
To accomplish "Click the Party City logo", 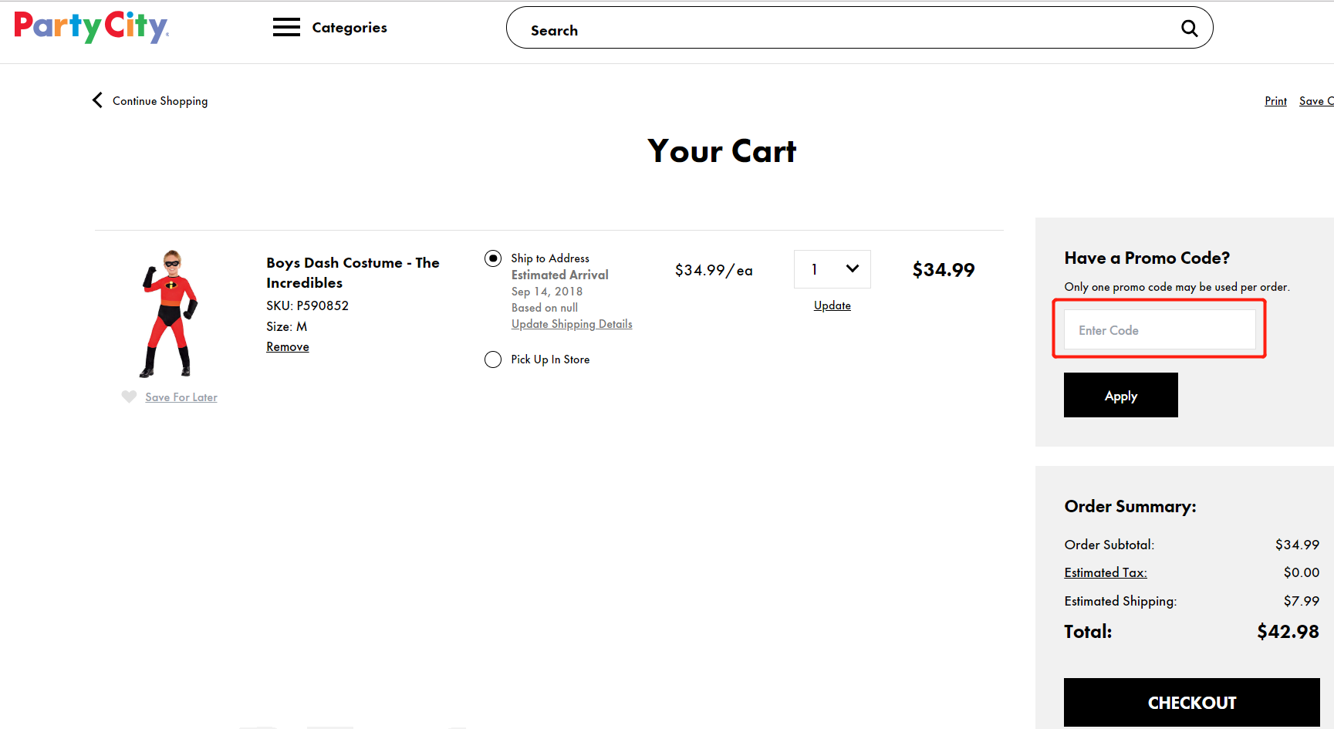I will [x=91, y=27].
